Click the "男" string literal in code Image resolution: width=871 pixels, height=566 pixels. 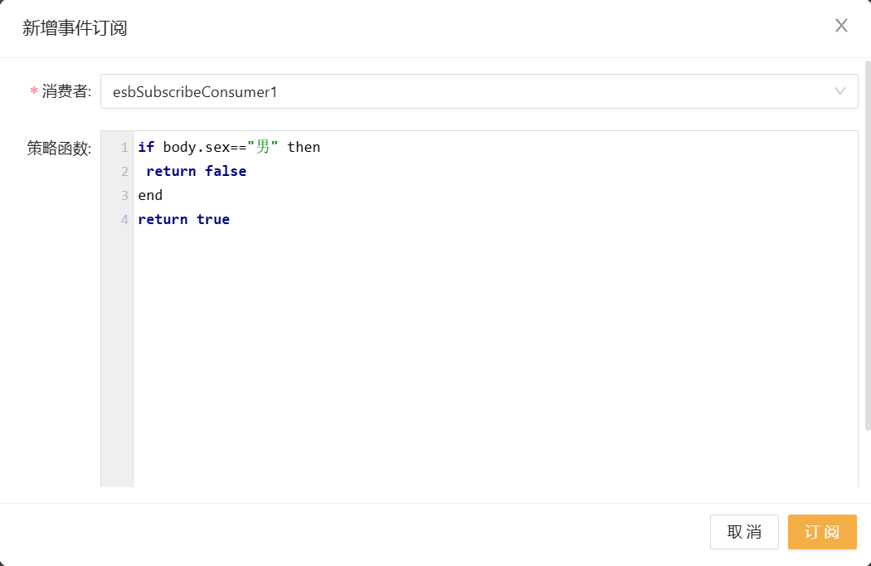coord(263,147)
